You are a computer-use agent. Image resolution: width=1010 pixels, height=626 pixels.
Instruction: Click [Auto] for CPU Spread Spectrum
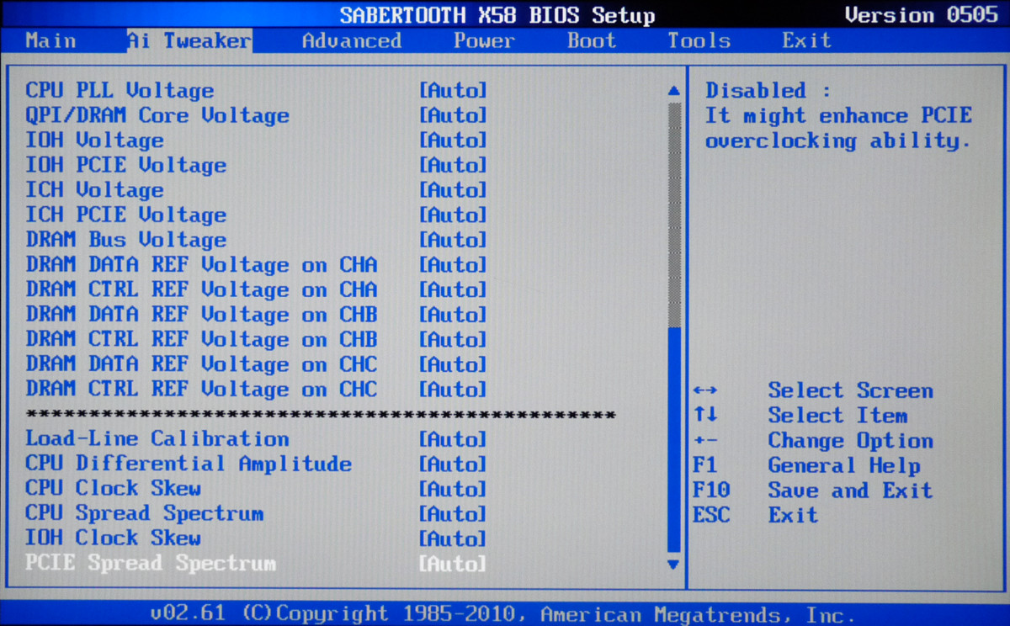click(453, 513)
